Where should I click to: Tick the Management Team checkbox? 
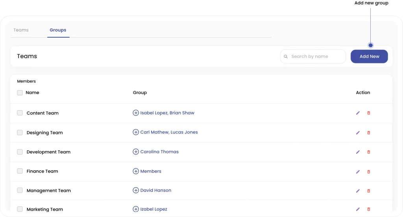(20, 190)
